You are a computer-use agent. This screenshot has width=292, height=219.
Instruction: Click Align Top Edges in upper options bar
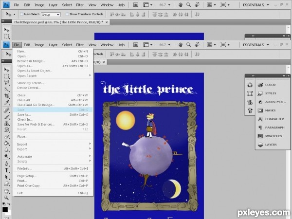click(x=112, y=14)
